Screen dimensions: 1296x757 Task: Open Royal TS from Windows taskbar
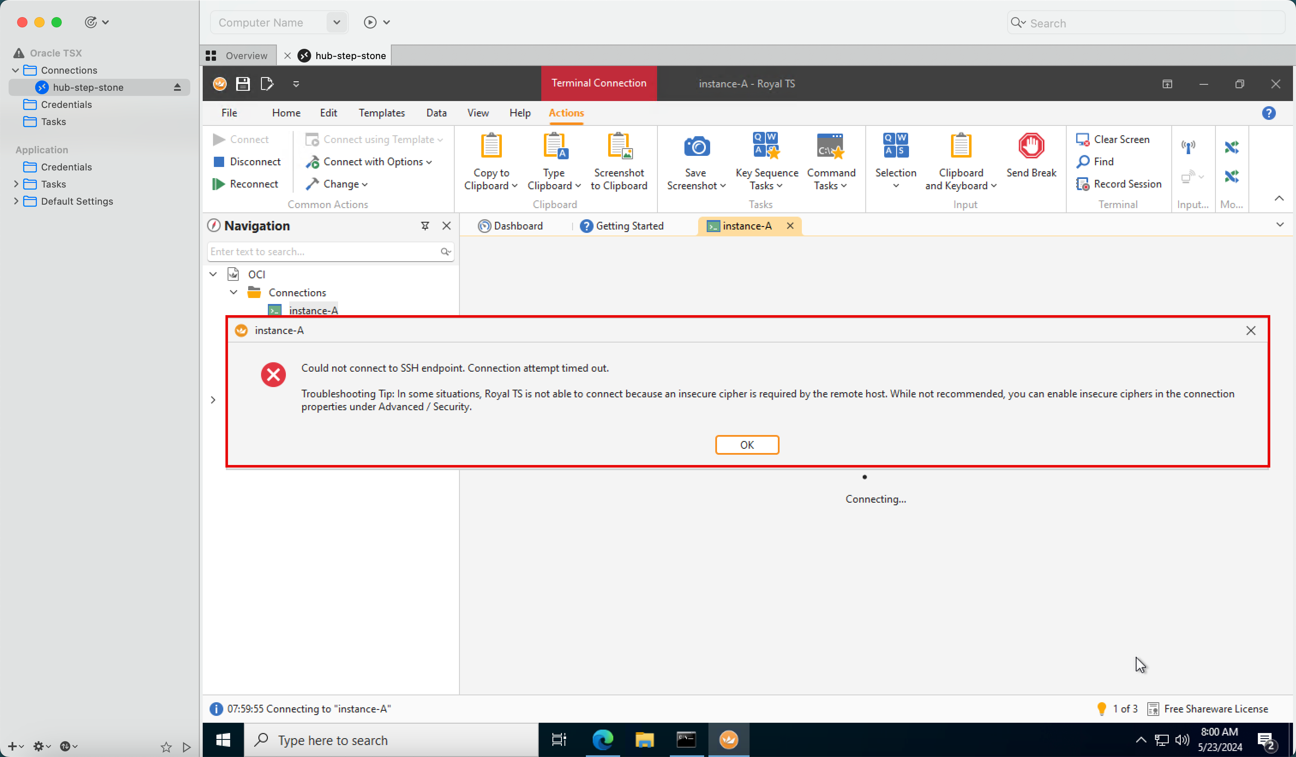click(728, 739)
